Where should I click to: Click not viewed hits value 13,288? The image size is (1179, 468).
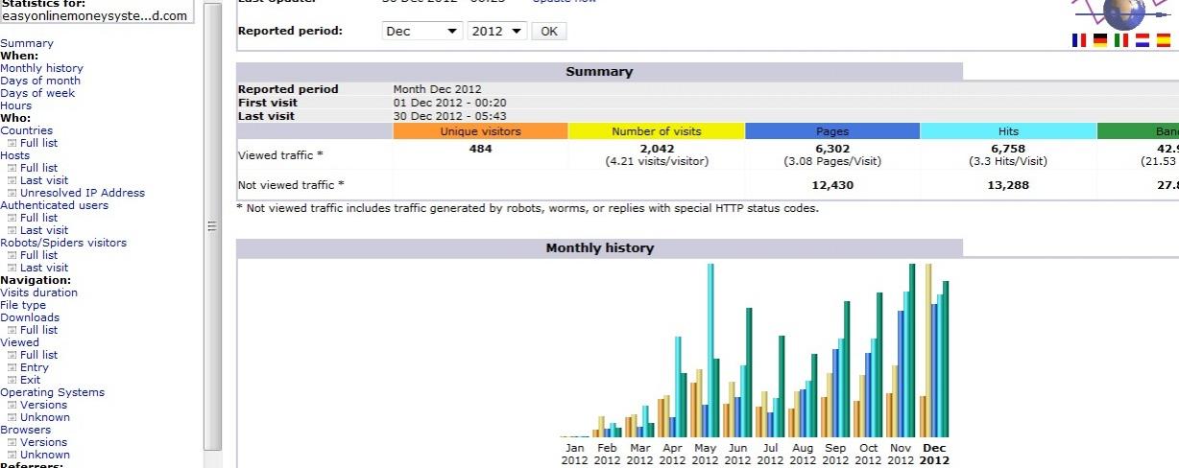coord(1008,185)
